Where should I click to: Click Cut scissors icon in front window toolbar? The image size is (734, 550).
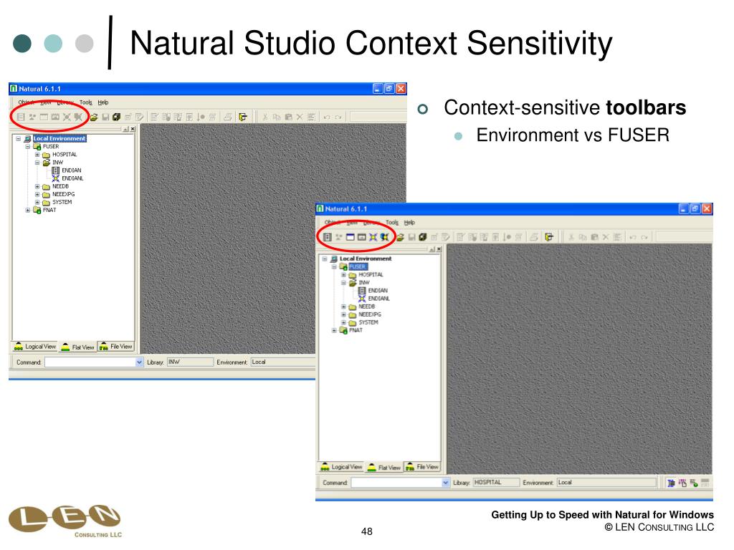click(571, 237)
